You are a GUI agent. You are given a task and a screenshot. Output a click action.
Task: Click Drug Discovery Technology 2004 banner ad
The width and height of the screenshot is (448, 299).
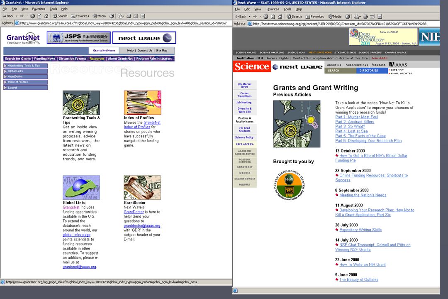tap(383, 37)
